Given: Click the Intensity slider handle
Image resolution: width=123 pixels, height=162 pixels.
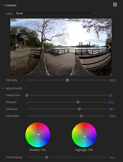Looking at the screenshot, I should tap(67, 80).
